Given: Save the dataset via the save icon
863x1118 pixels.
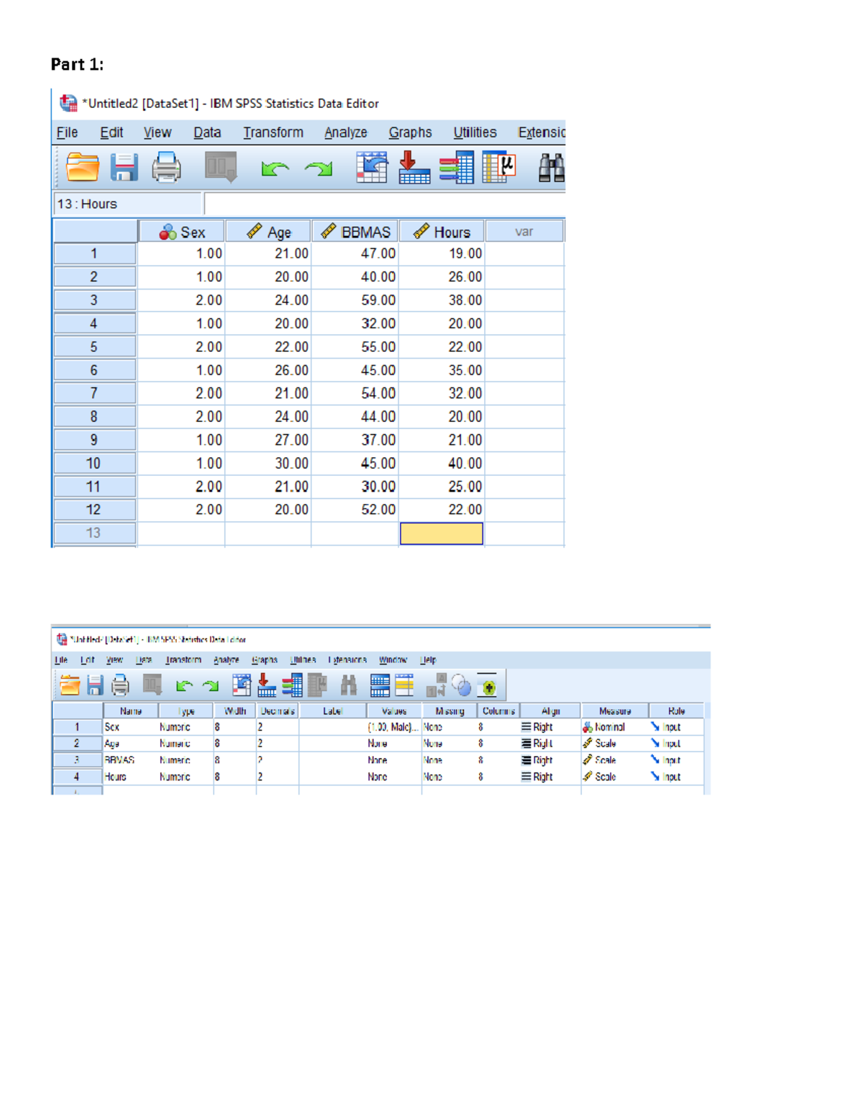Looking at the screenshot, I should [124, 167].
